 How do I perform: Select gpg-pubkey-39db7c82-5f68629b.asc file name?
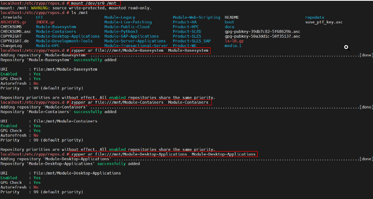(262, 31)
